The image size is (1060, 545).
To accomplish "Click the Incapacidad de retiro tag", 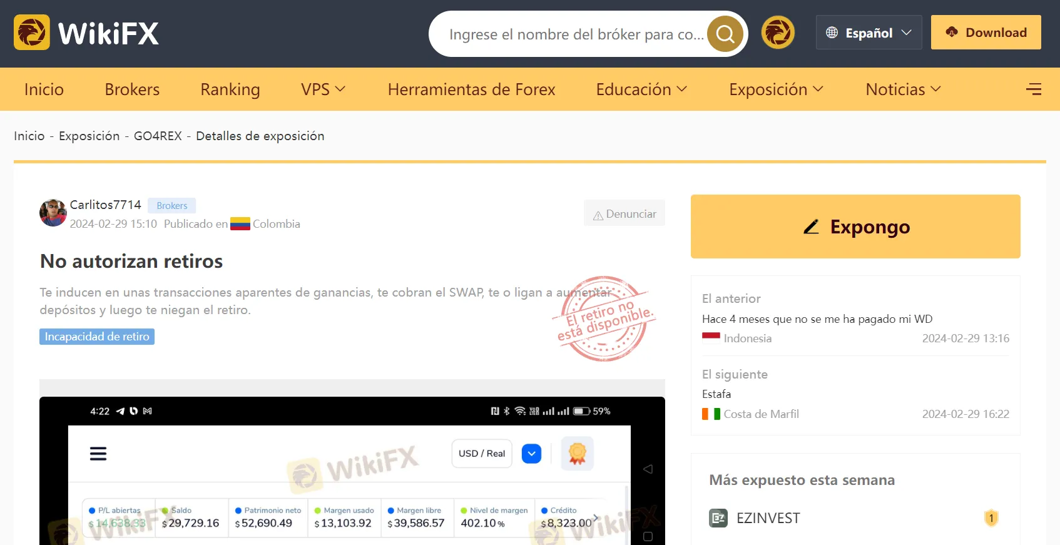I will (97, 337).
